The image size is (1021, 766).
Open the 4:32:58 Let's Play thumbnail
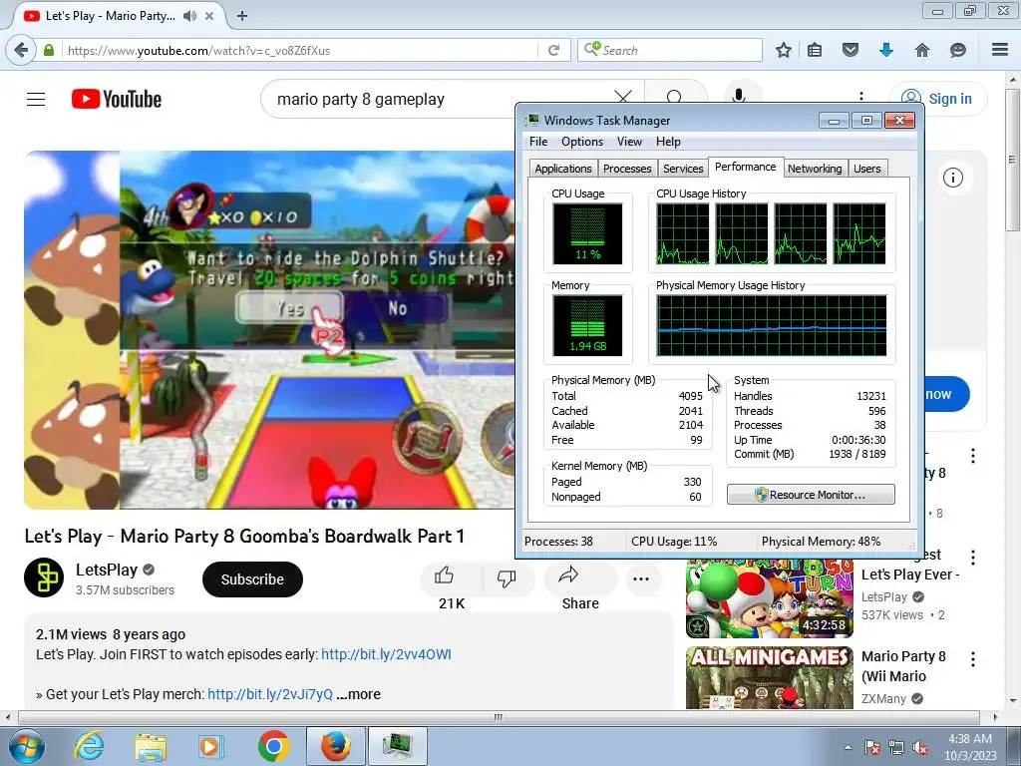click(x=769, y=598)
